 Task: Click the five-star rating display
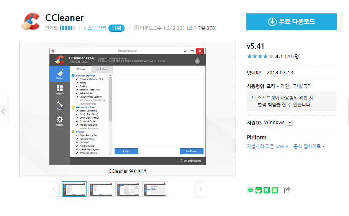click(x=260, y=57)
